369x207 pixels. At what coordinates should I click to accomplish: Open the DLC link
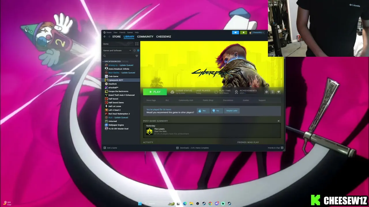click(x=167, y=100)
